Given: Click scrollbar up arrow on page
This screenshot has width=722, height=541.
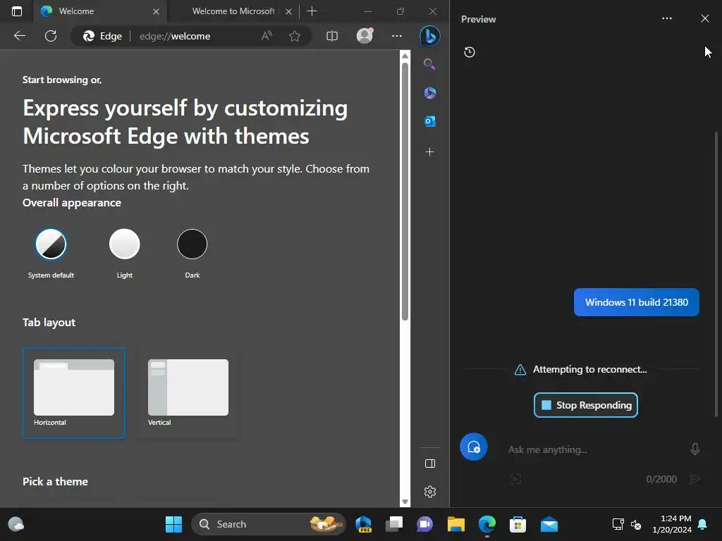Looking at the screenshot, I should pyautogui.click(x=405, y=56).
